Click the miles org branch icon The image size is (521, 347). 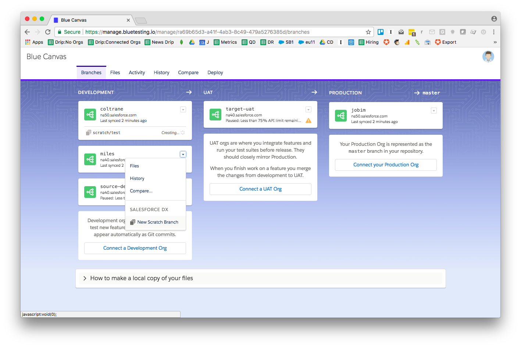point(90,159)
